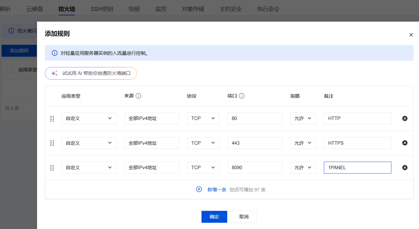
Task: Click the drag handle on the 8090 rule row
Action: tap(52, 168)
